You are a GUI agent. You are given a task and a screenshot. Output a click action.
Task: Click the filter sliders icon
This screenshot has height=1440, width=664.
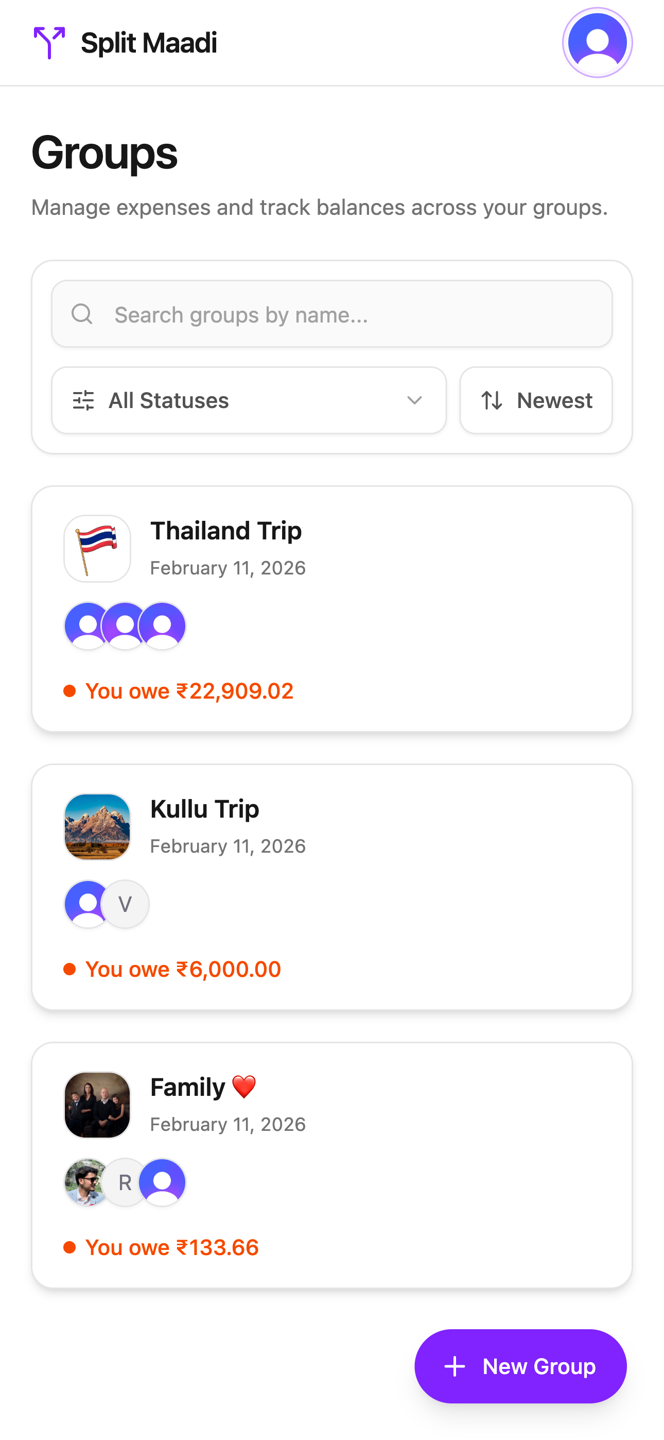coord(84,400)
